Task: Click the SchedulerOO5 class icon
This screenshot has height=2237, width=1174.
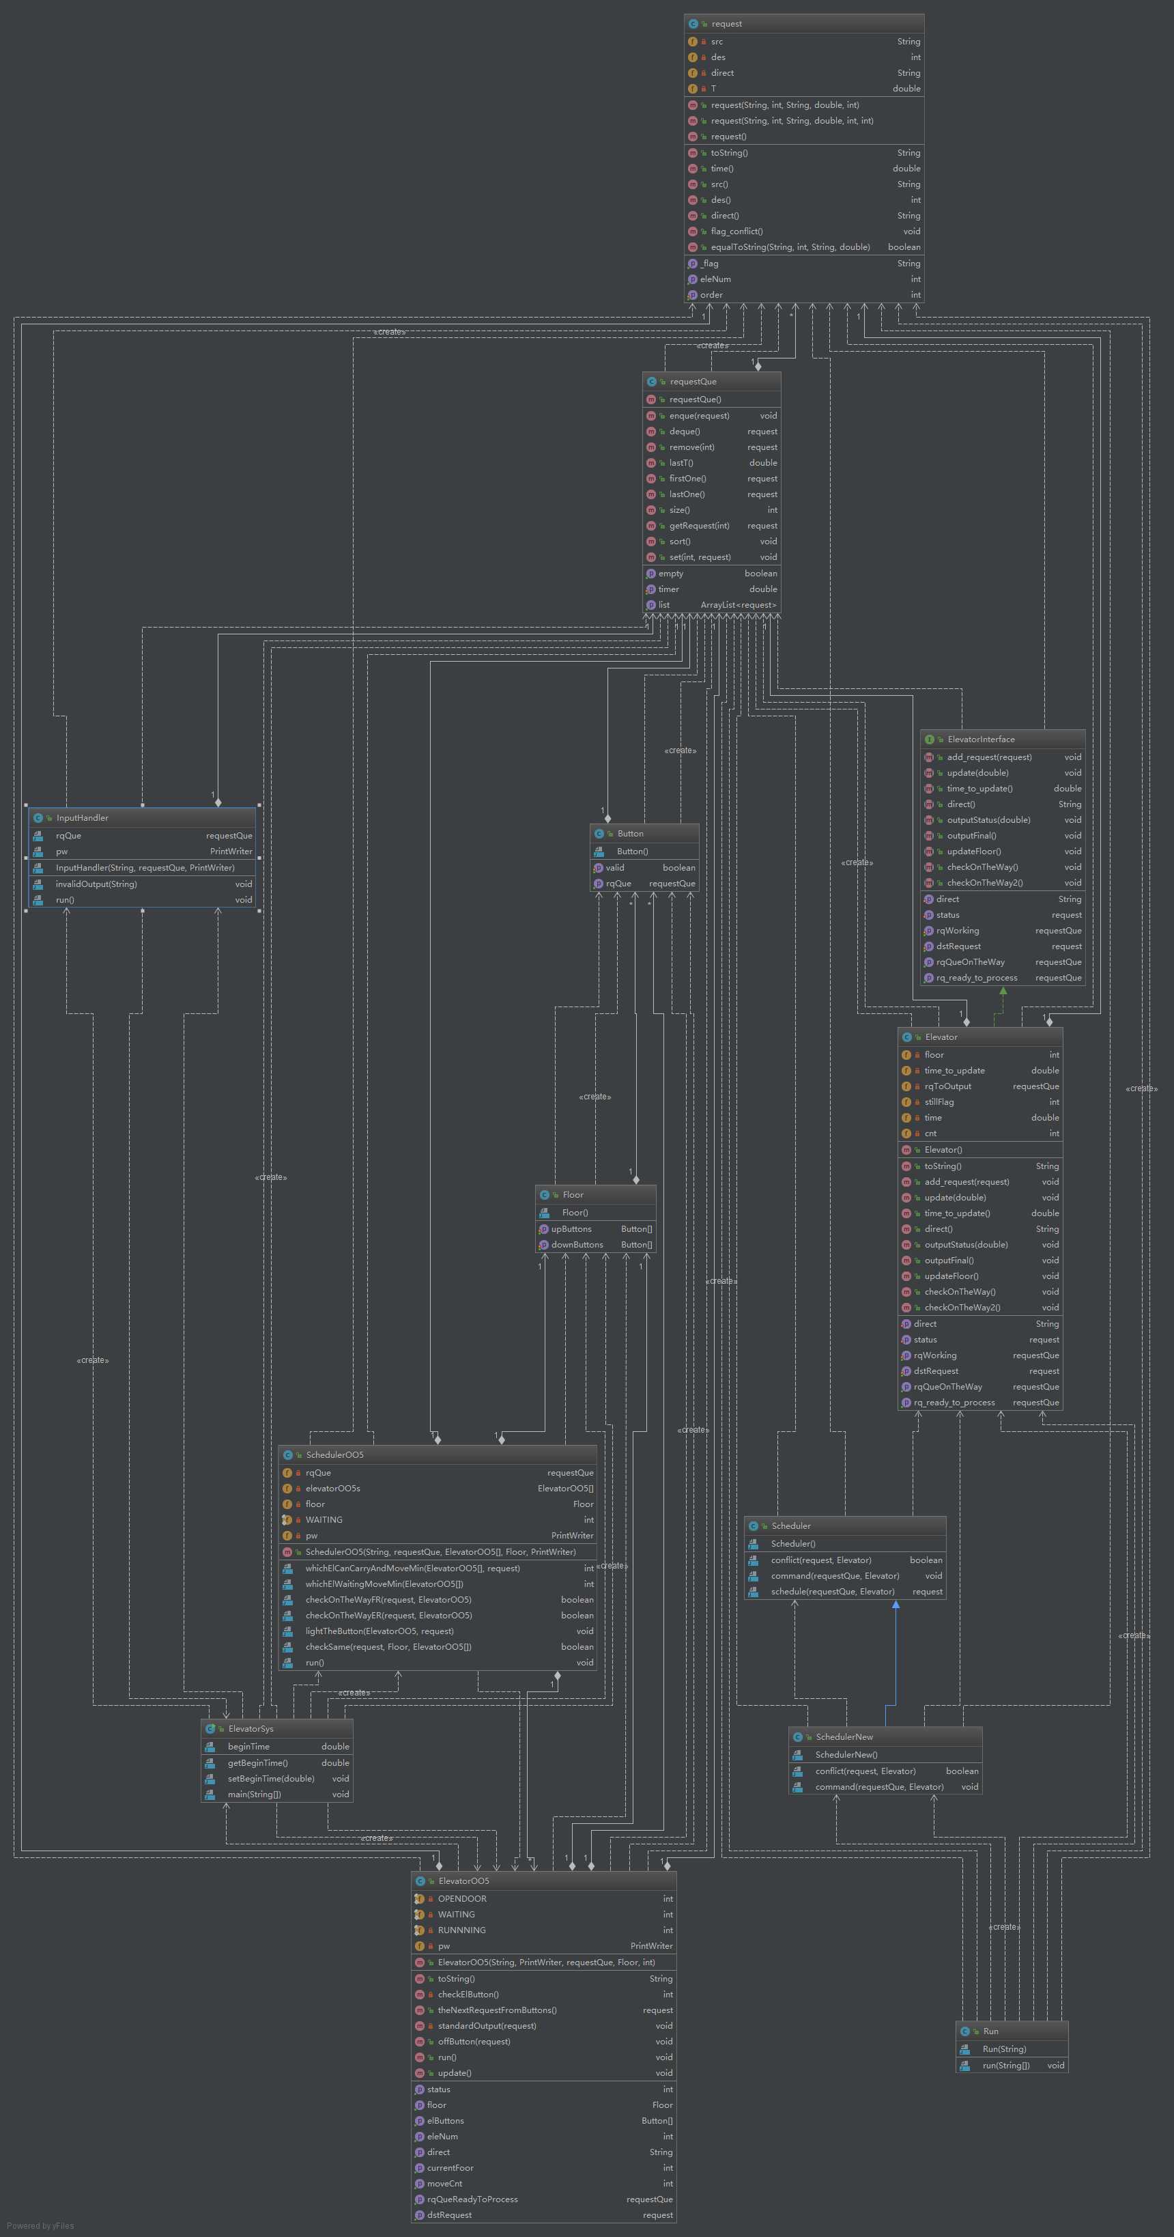Action: point(287,1454)
